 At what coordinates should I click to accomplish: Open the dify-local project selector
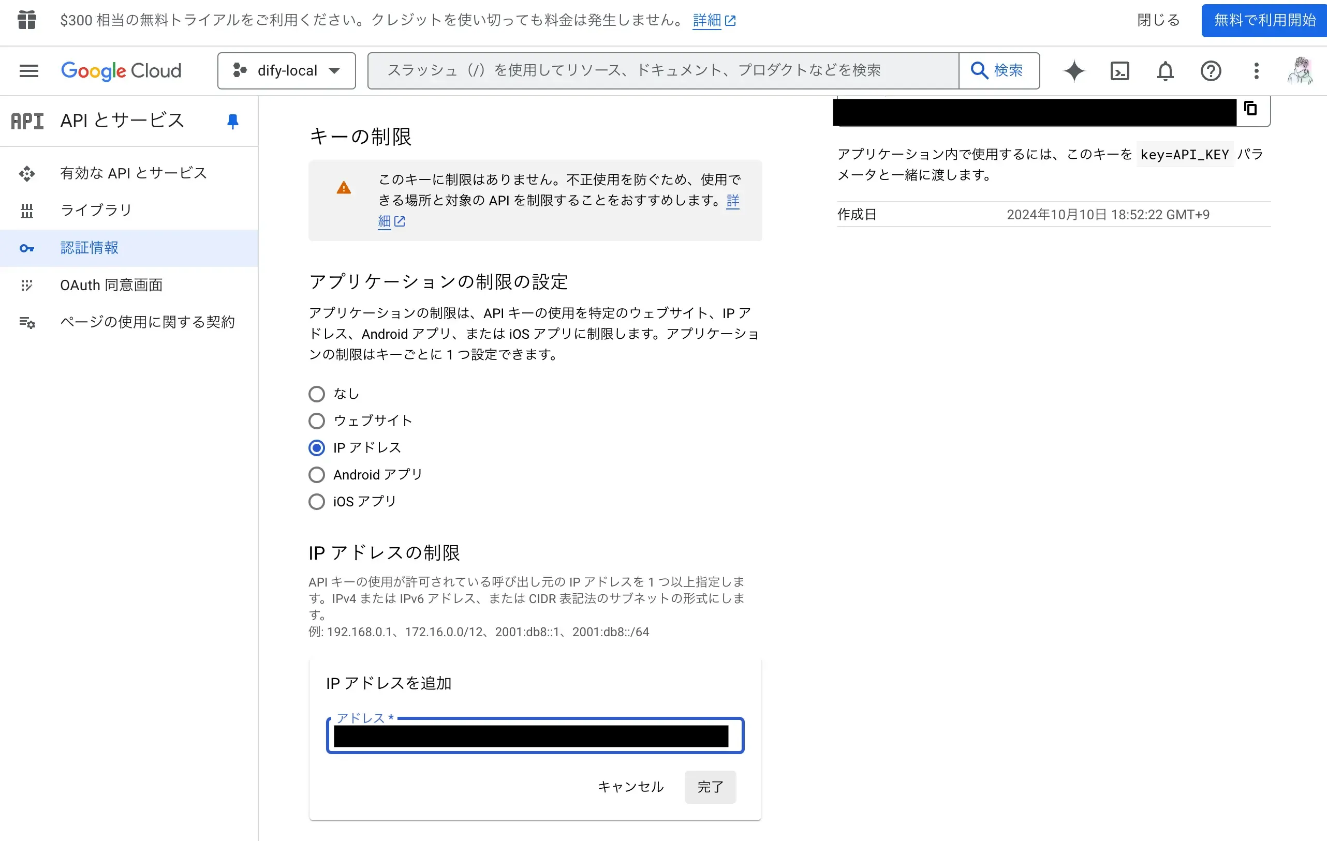pyautogui.click(x=287, y=71)
